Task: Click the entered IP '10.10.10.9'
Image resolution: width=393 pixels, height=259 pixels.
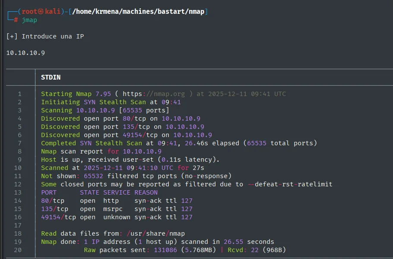Action: pyautogui.click(x=25, y=53)
